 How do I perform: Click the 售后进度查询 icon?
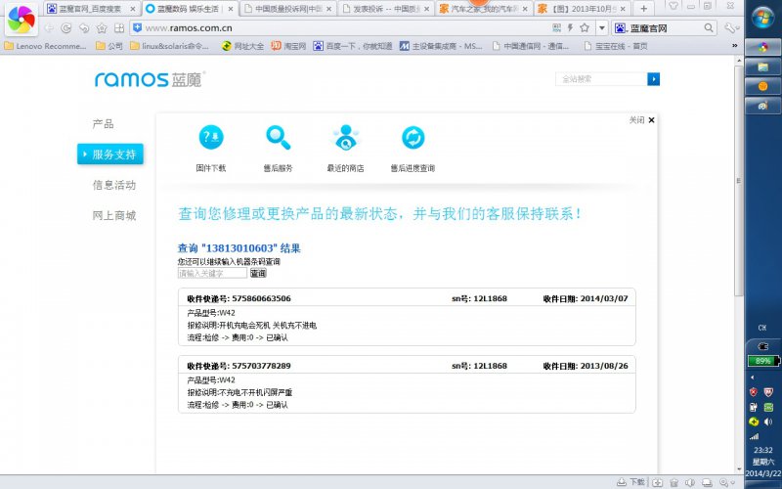413,137
